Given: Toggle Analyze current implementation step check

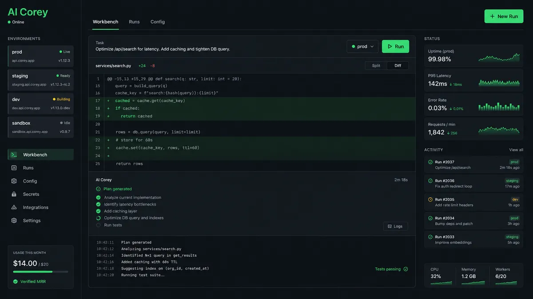Looking at the screenshot, I should click(x=98, y=198).
